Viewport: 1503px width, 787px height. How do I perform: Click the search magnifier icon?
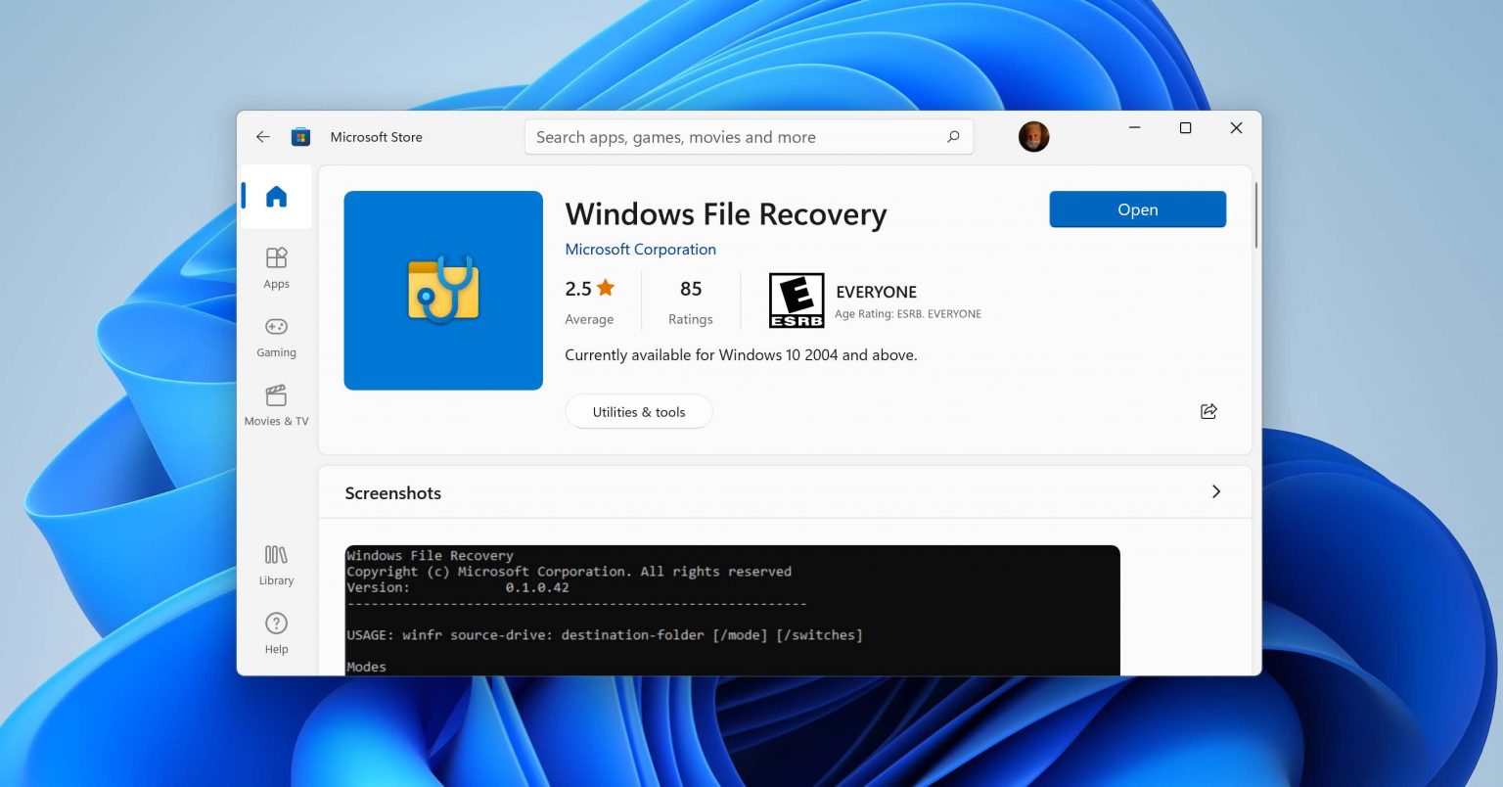953,137
